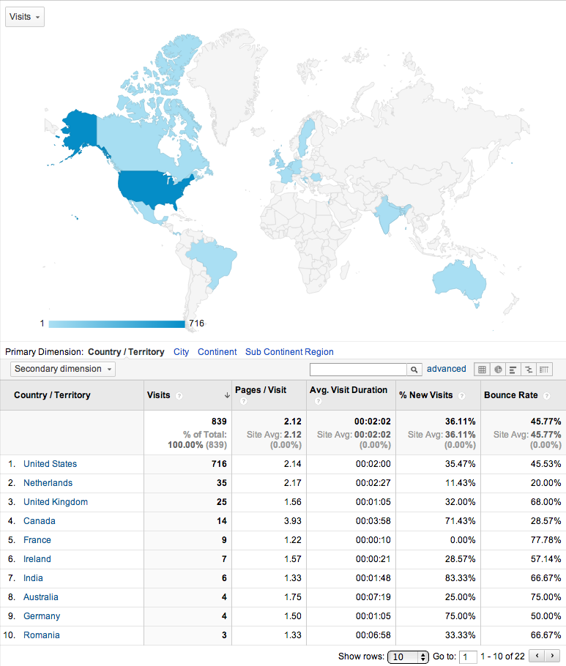Open help for Visits column
Image resolution: width=566 pixels, height=666 pixels.
pos(179,396)
